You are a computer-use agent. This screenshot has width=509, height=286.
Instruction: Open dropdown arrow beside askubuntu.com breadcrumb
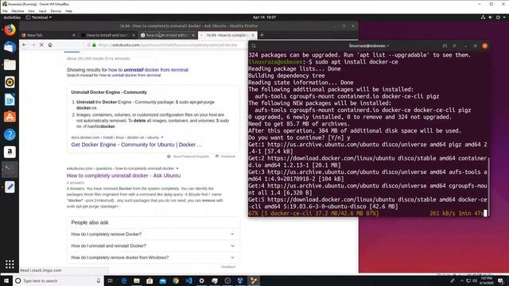pos(177,168)
